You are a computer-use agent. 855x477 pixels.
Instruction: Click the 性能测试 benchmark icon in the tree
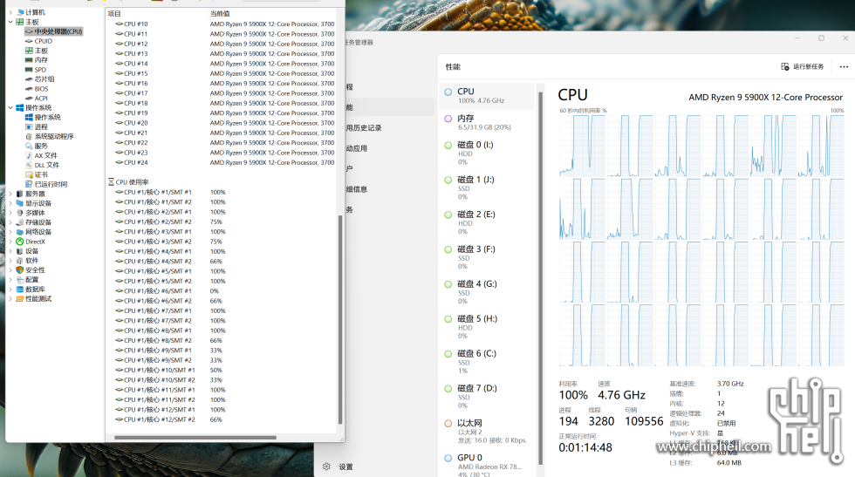(19, 299)
